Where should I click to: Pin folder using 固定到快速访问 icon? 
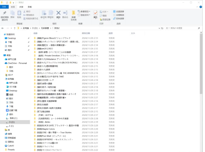tap(5, 16)
